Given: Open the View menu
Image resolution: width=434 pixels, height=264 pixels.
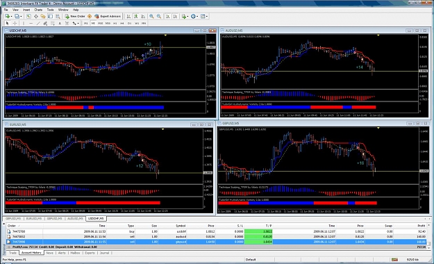Looking at the screenshot, I should 15,10.
